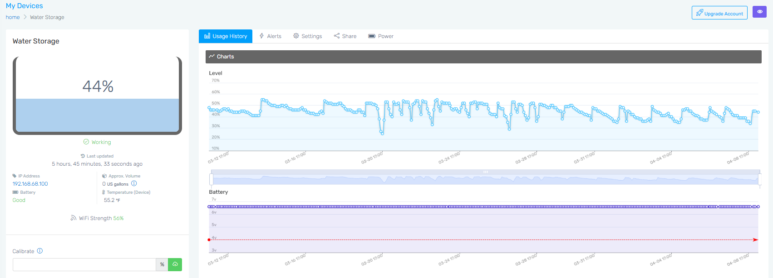Click the Charts section header bar
Image resolution: width=773 pixels, height=278 pixels.
point(483,57)
